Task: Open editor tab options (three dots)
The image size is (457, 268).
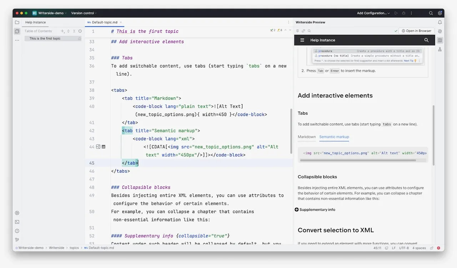Action: click(288, 22)
